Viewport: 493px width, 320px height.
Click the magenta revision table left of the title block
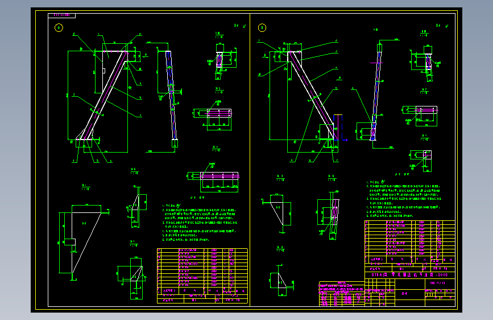tap(342, 294)
